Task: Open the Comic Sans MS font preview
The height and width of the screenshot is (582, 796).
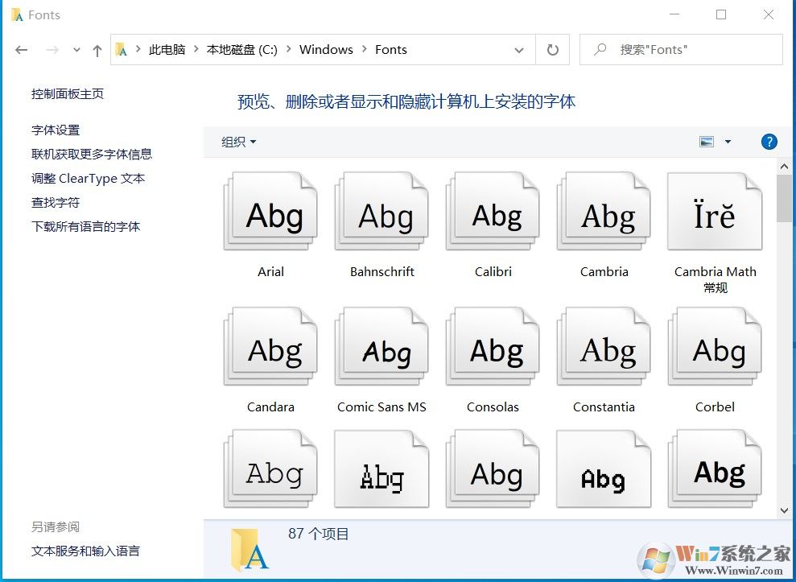Action: pyautogui.click(x=381, y=348)
